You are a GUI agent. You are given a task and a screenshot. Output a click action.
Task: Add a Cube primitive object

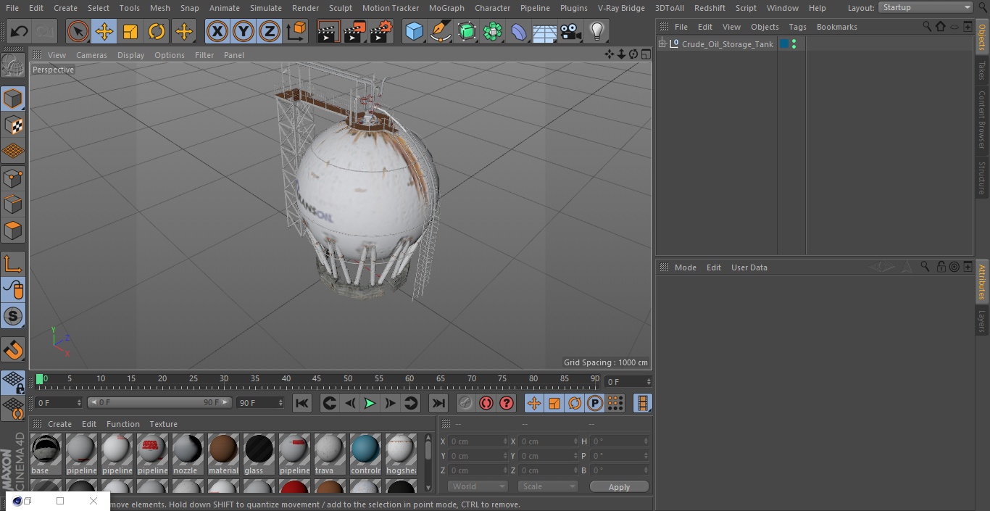tap(414, 31)
